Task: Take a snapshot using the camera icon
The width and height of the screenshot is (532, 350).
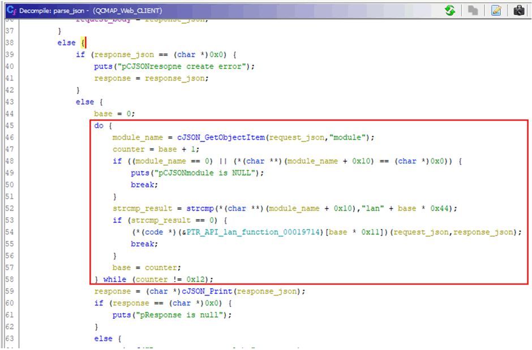Action: coord(518,10)
